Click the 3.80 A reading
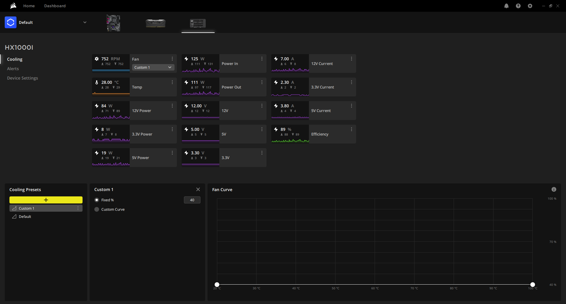 (x=287, y=106)
